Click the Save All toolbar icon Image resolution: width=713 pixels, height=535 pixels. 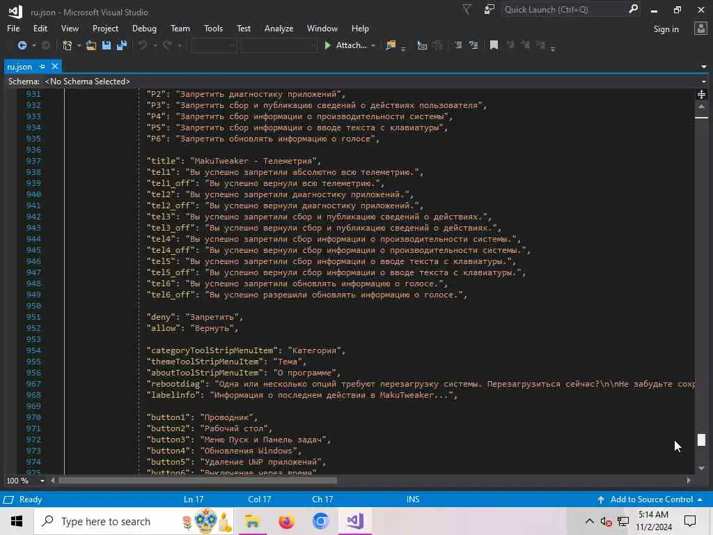tap(122, 45)
